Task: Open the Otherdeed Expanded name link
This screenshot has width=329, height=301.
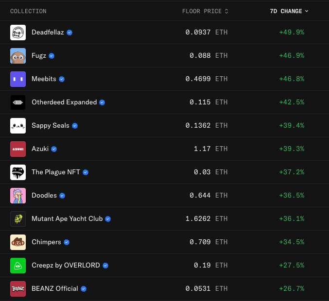Action: coord(64,102)
